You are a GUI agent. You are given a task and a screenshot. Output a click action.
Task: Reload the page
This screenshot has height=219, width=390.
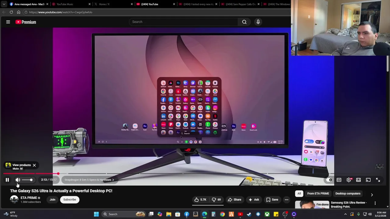point(11,12)
